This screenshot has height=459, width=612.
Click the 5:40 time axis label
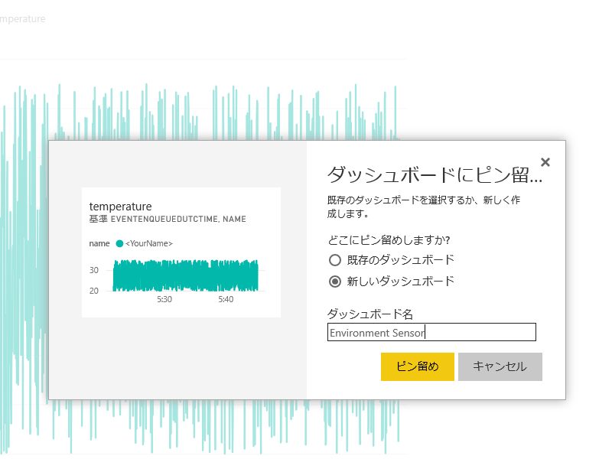[x=225, y=300]
